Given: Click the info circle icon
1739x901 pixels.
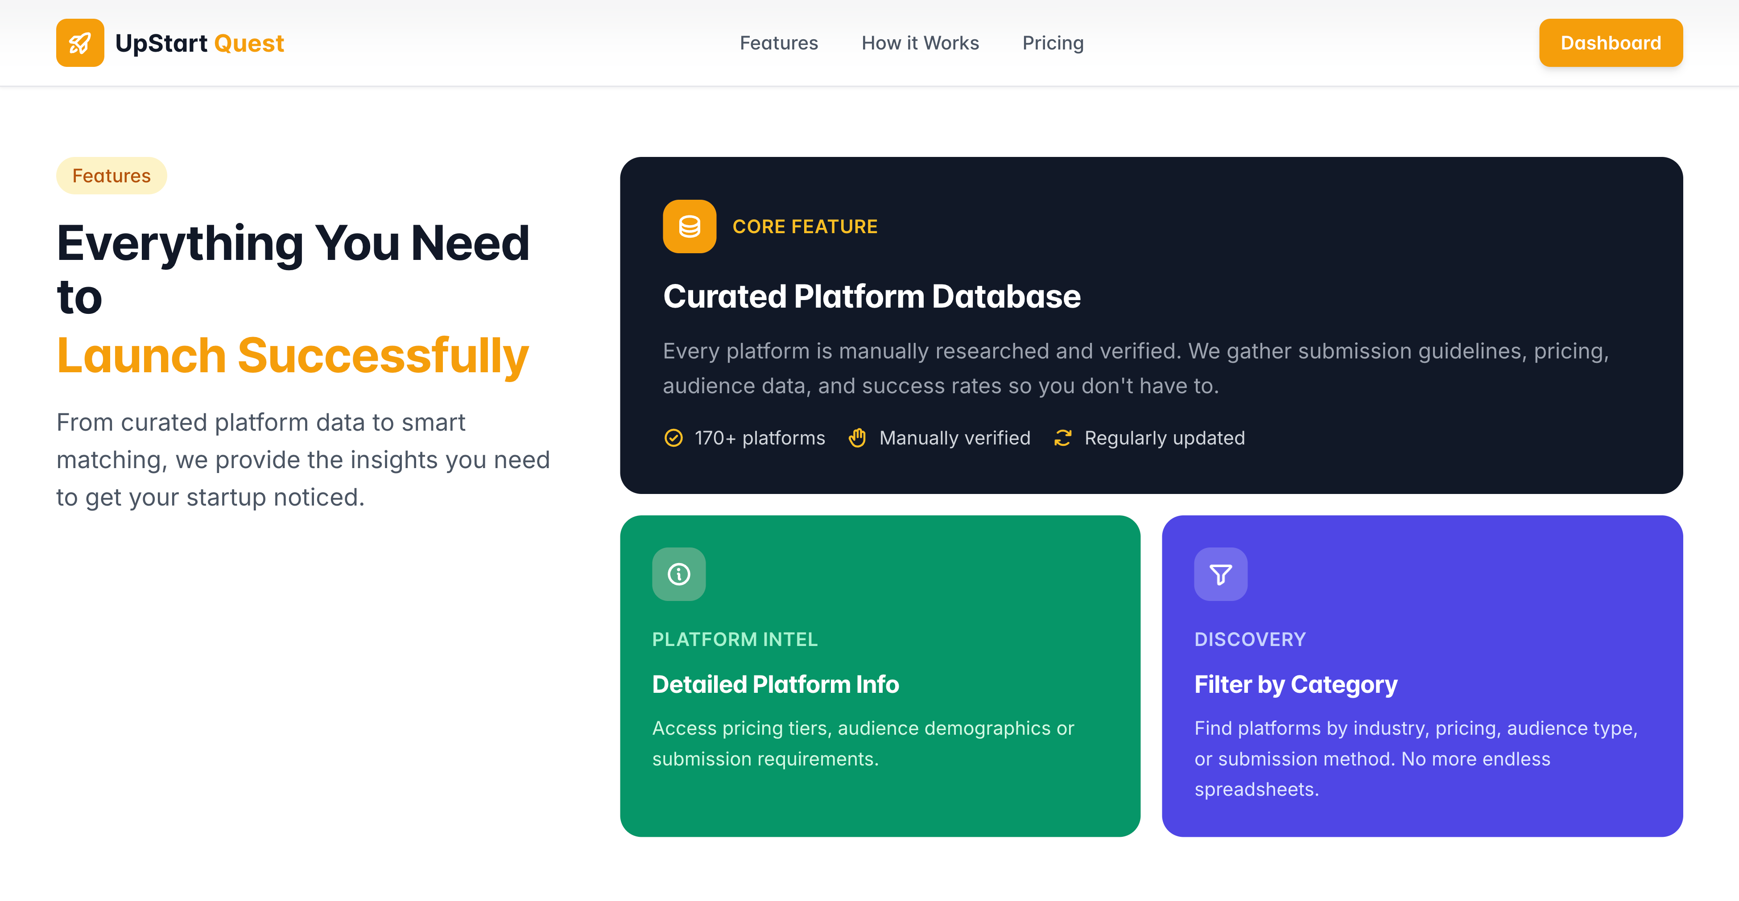Looking at the screenshot, I should pos(678,574).
